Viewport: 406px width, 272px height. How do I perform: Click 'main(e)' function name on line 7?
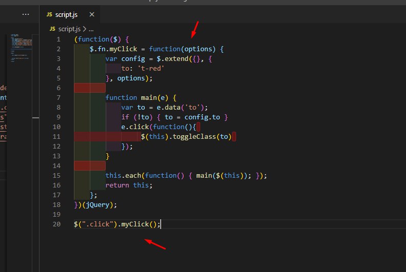[x=154, y=98]
